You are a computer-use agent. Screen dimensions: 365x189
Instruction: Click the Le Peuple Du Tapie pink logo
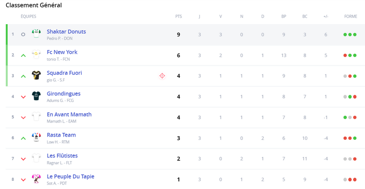[36, 179]
